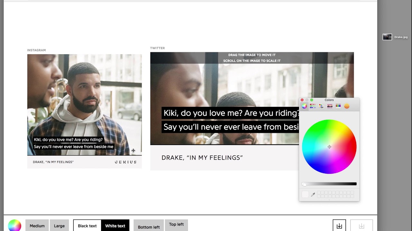The height and width of the screenshot is (231, 412).
Task: Click Twitter caption DRAKE, "IN MY FEELINGS"
Action: tap(202, 158)
